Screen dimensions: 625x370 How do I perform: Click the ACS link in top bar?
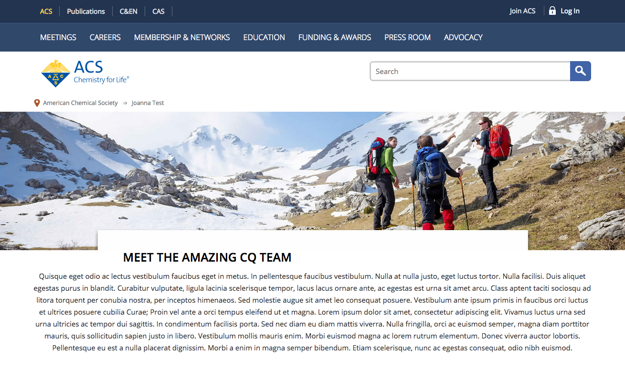46,11
